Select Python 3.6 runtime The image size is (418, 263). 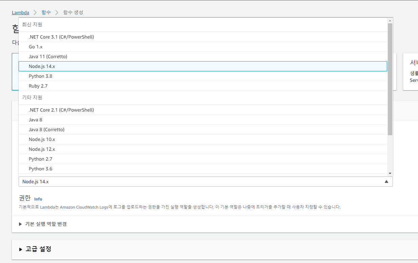click(203, 169)
